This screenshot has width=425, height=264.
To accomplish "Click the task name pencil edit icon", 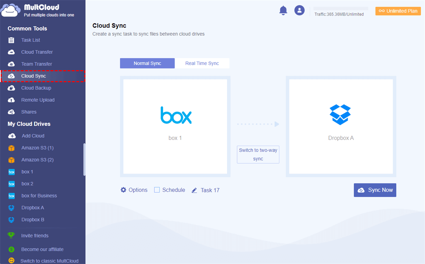I will pos(194,190).
